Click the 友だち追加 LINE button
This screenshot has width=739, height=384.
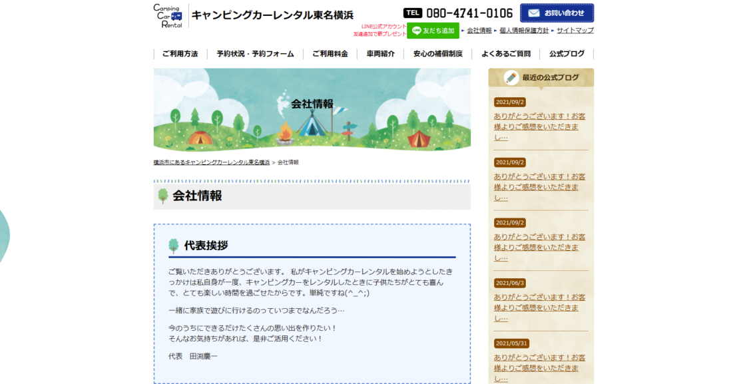tap(433, 31)
